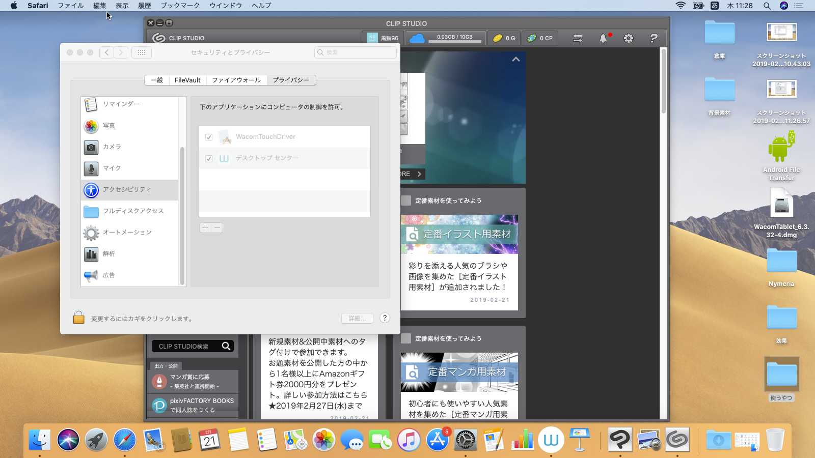815x458 pixels.
Task: Open the App Store from the Dock
Action: tap(437, 439)
